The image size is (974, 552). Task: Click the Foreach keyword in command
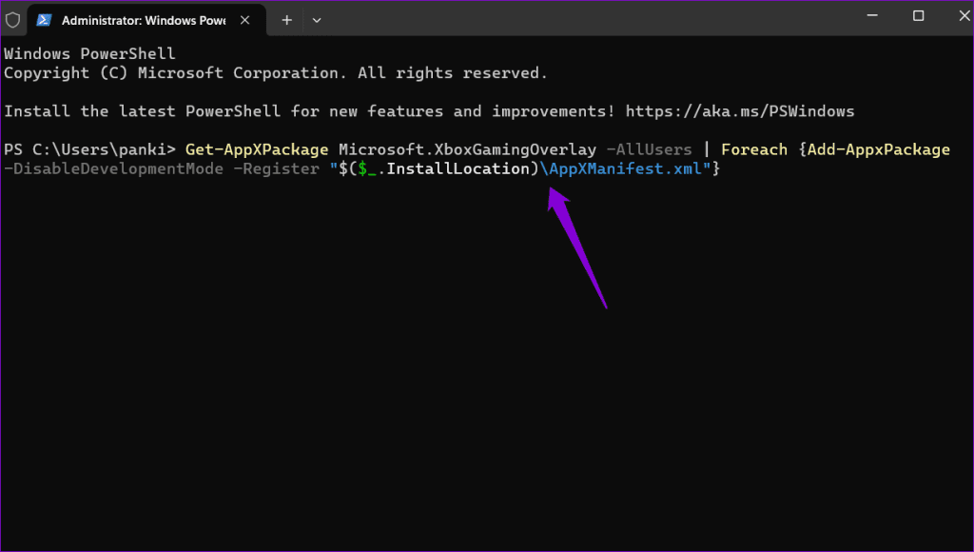[x=754, y=149]
